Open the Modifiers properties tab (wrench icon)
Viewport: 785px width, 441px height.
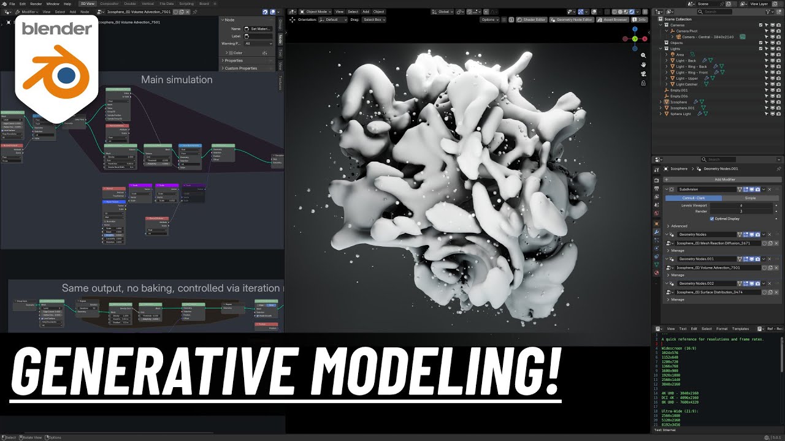tap(656, 232)
